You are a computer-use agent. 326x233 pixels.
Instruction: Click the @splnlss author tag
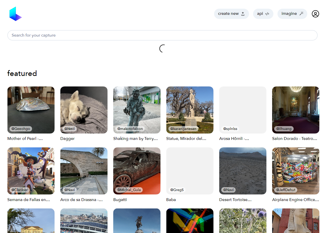pos(230,129)
